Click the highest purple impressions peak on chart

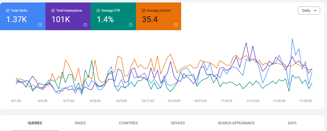pyautogui.click(x=246, y=43)
